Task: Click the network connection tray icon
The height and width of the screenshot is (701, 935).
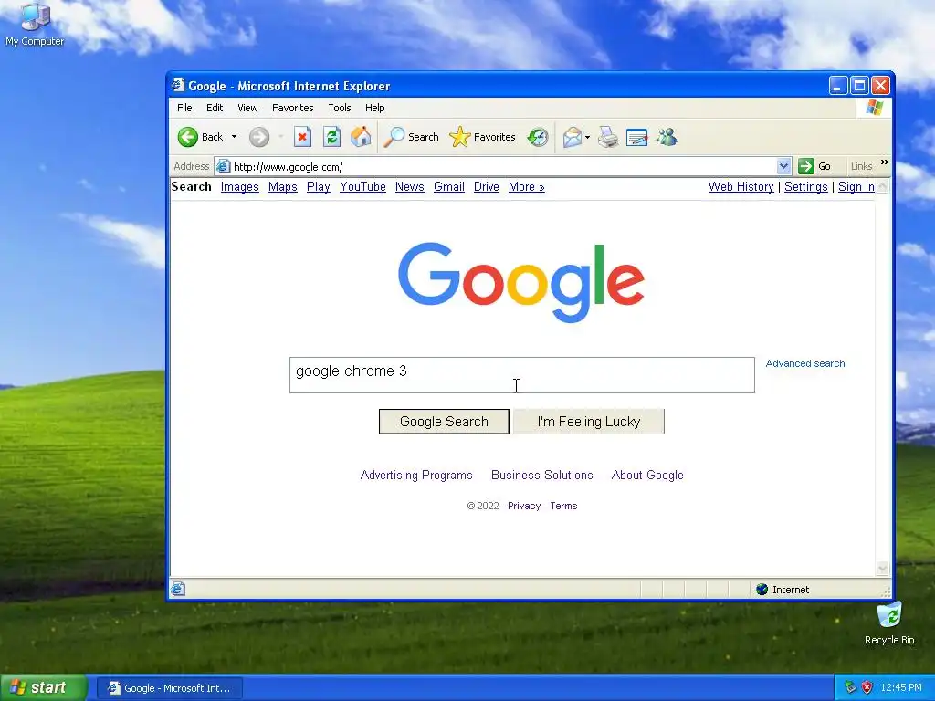Action: pyautogui.click(x=850, y=687)
